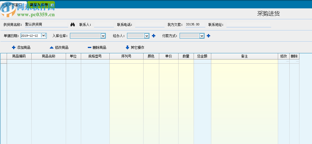Open the 其它操作 menu
Image resolution: width=312 pixels, height=144 pixels.
point(135,48)
